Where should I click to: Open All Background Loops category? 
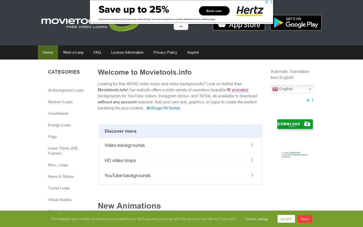point(66,90)
